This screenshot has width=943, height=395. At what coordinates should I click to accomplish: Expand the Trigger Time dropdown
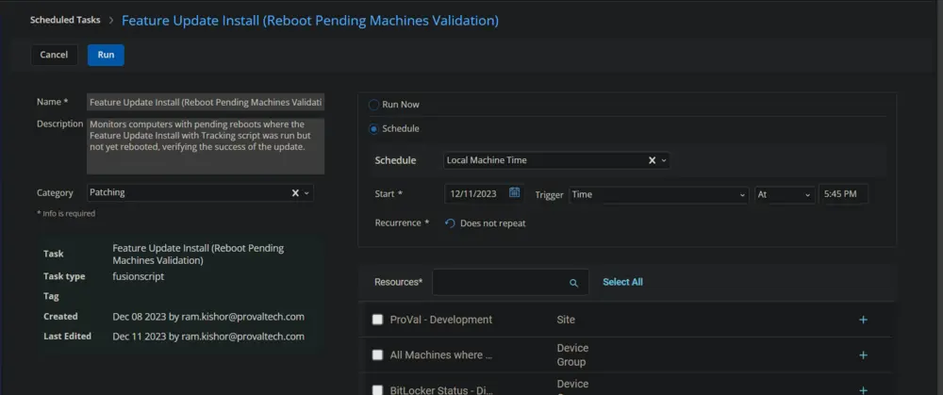pyautogui.click(x=658, y=195)
